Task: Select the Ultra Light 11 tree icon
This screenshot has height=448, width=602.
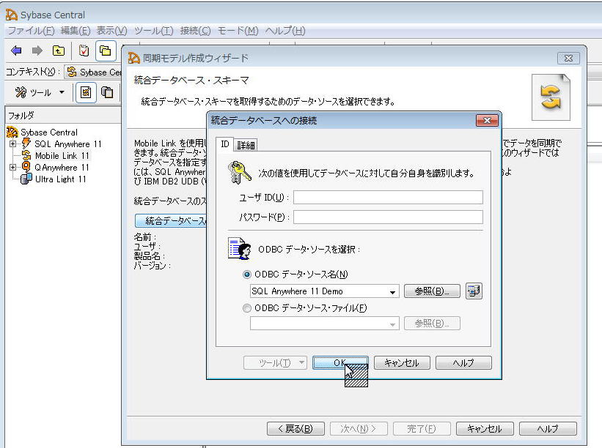Action: 26,179
